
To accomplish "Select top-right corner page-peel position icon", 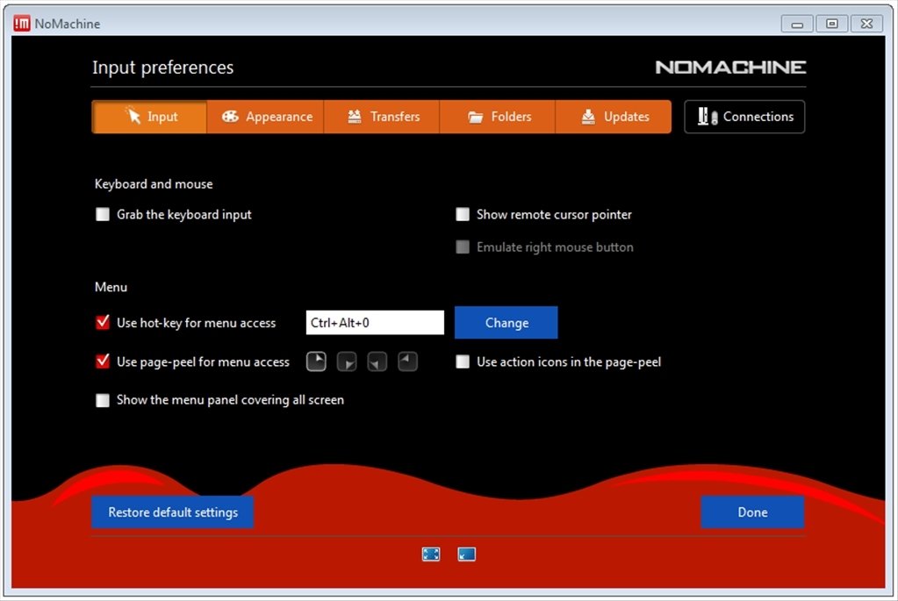I will pos(316,361).
